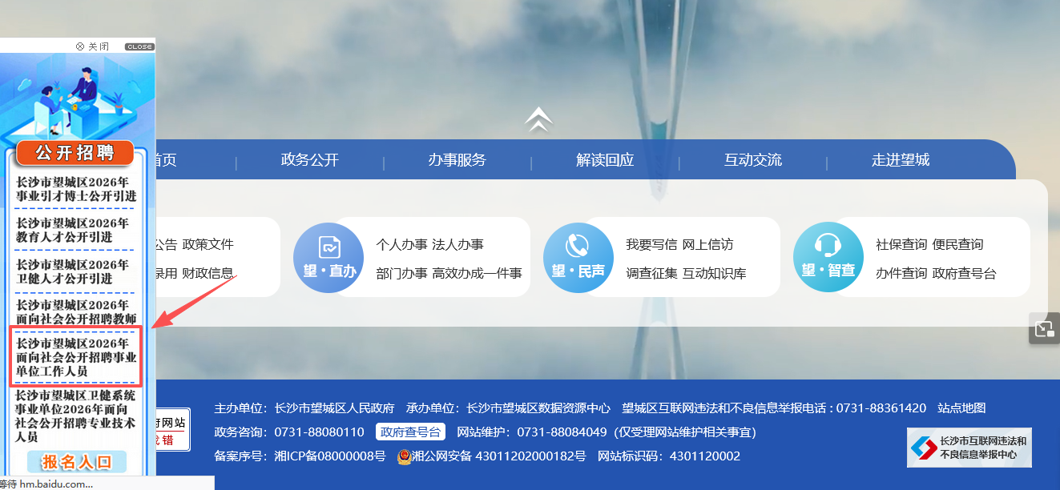This screenshot has height=490, width=1060.
Task: Open the 湘ICP备08000008号 record link
Action: tap(330, 456)
